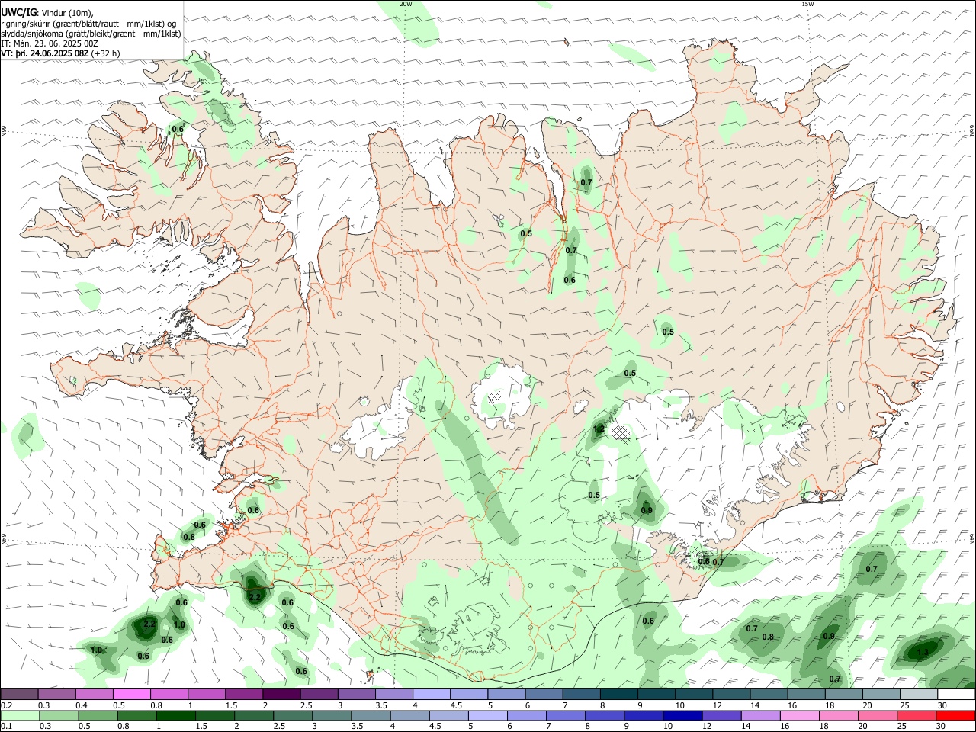Click the bright pink 0.5–0.8 snow swatch
This screenshot has width=976, height=732.
pos(132,695)
